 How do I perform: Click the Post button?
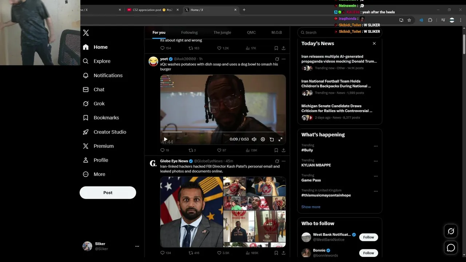[x=108, y=192]
